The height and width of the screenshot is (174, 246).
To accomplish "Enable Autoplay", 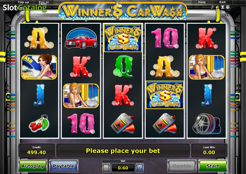I will point(33,166).
